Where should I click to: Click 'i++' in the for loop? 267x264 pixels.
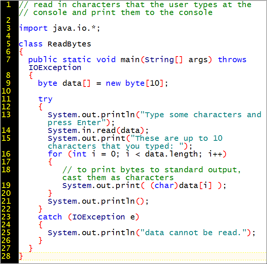coord(215,154)
